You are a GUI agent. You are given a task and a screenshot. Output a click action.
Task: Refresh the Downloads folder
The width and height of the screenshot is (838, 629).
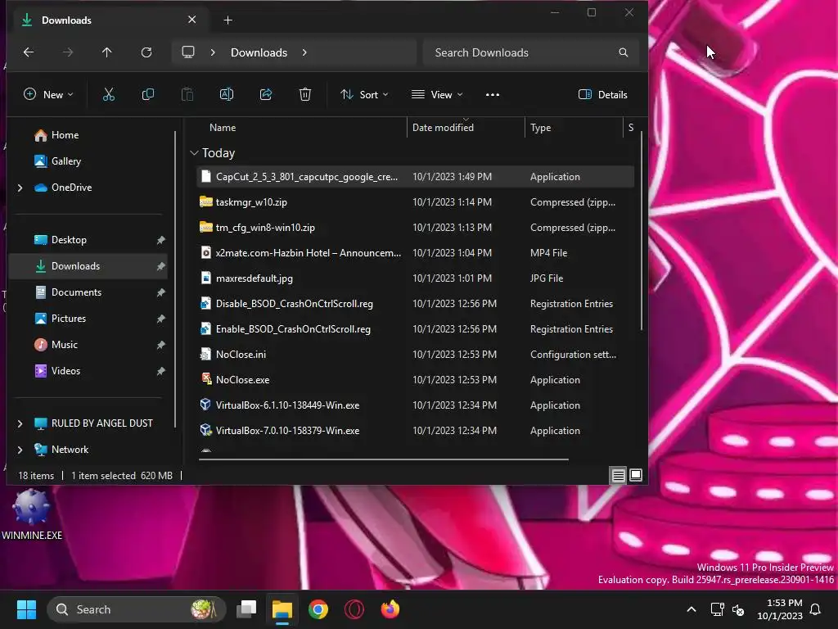(146, 52)
